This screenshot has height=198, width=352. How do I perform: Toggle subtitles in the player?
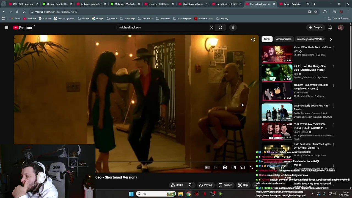216,167
